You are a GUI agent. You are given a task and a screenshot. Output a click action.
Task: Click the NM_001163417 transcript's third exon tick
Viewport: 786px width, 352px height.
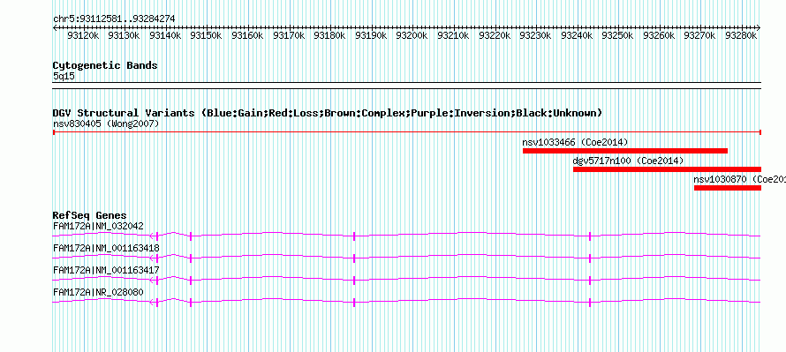[x=354, y=281]
